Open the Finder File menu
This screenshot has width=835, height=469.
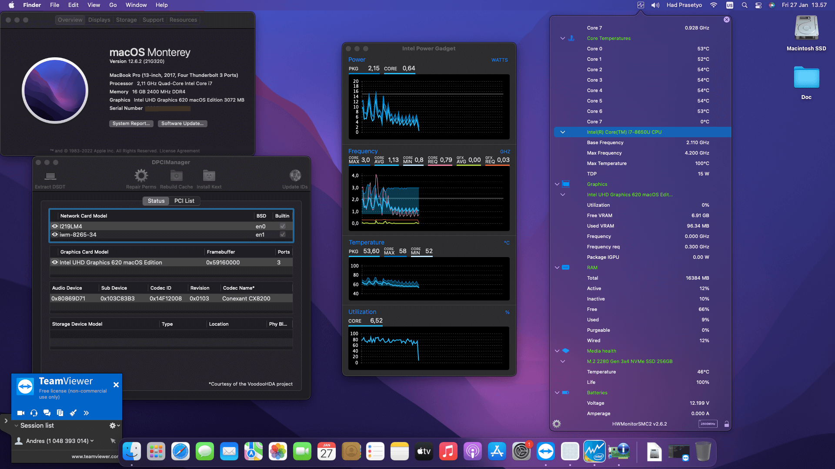[x=55, y=5]
